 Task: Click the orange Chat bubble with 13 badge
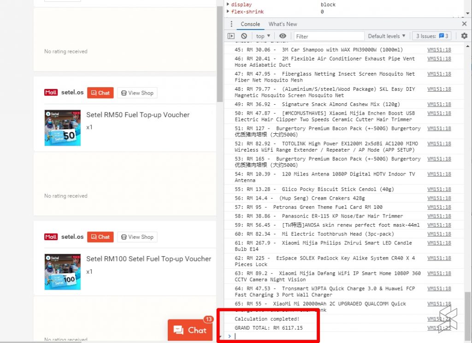[190, 330]
